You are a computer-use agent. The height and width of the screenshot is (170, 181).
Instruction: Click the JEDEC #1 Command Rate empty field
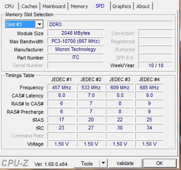tap(62, 136)
